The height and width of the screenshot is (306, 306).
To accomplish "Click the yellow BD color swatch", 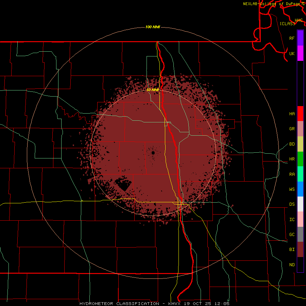I will (300, 144).
